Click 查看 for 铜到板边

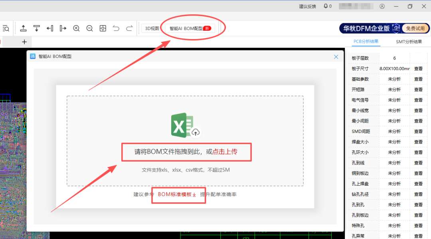tap(418, 173)
